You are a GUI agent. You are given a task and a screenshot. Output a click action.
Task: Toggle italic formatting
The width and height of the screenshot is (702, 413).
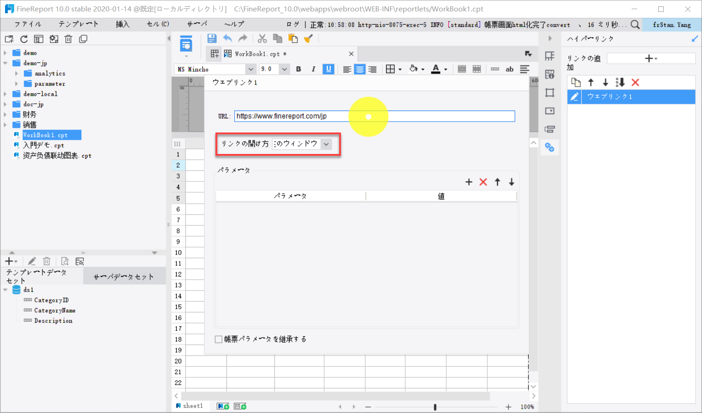tap(313, 69)
